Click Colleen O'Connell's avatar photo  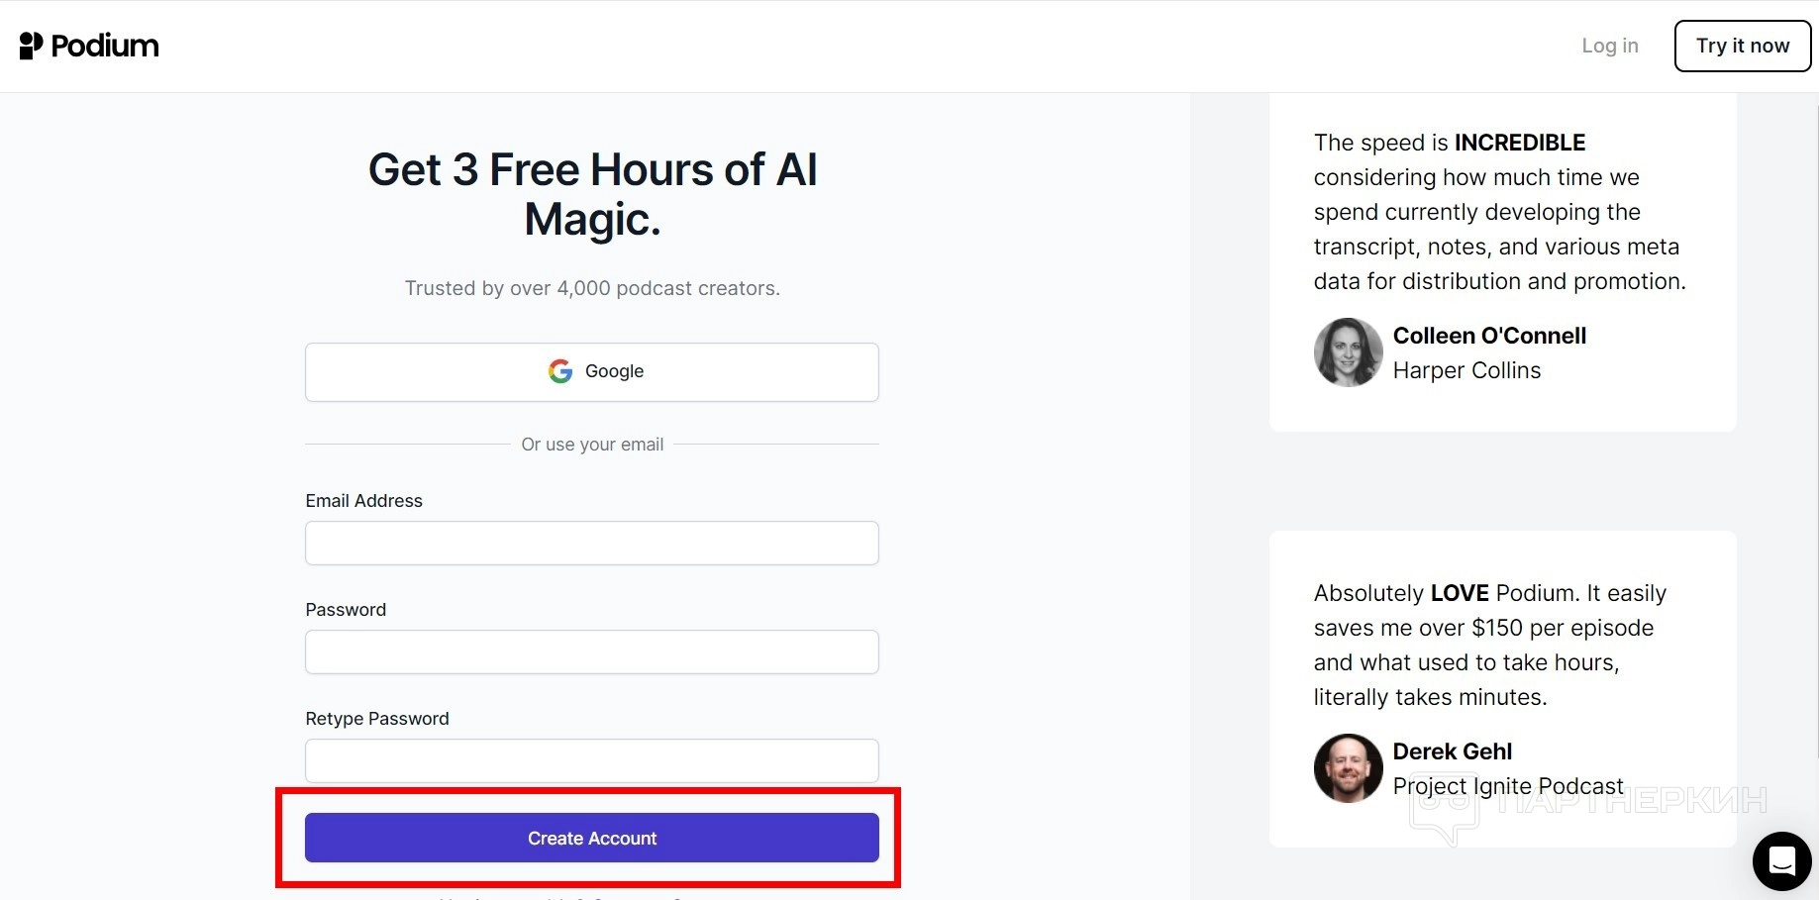(1348, 352)
